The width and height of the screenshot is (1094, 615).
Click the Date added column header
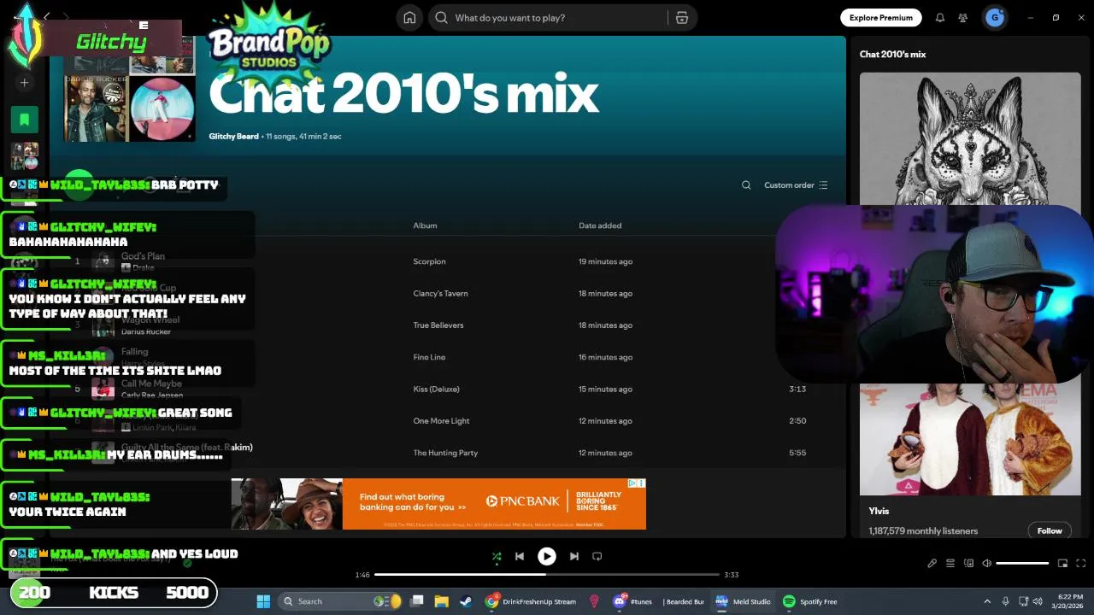(x=600, y=225)
